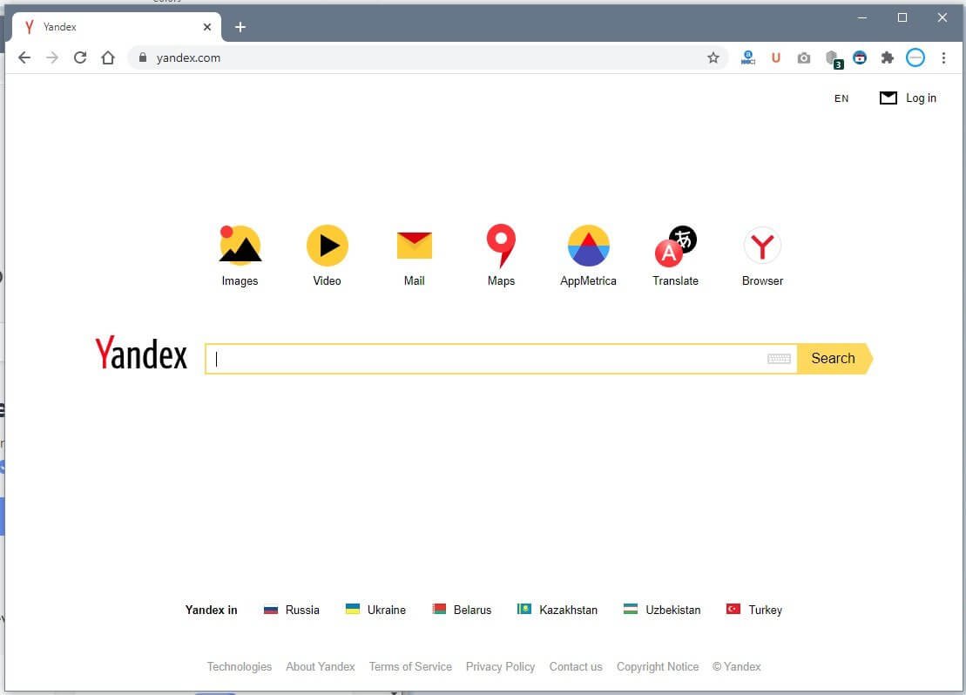966x695 pixels.
Task: Open Yandex Mail envelope icon
Action: click(414, 246)
